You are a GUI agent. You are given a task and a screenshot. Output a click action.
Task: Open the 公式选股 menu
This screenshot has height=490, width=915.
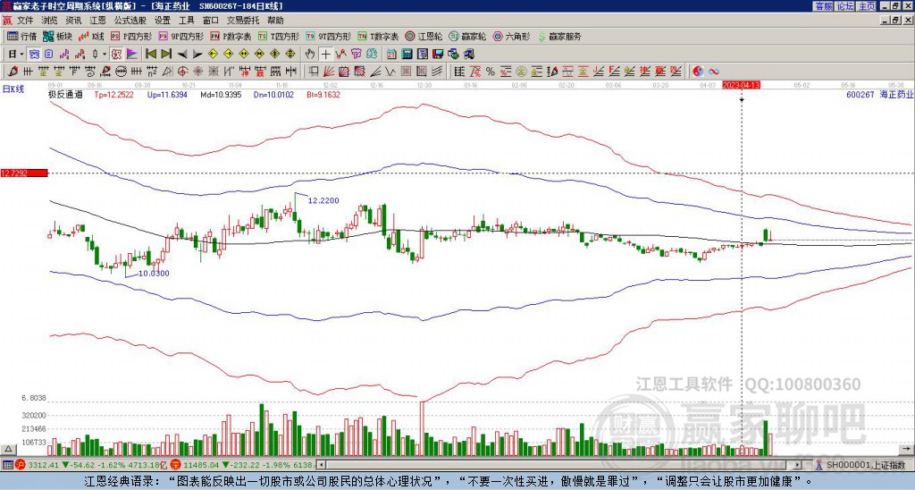[130, 21]
